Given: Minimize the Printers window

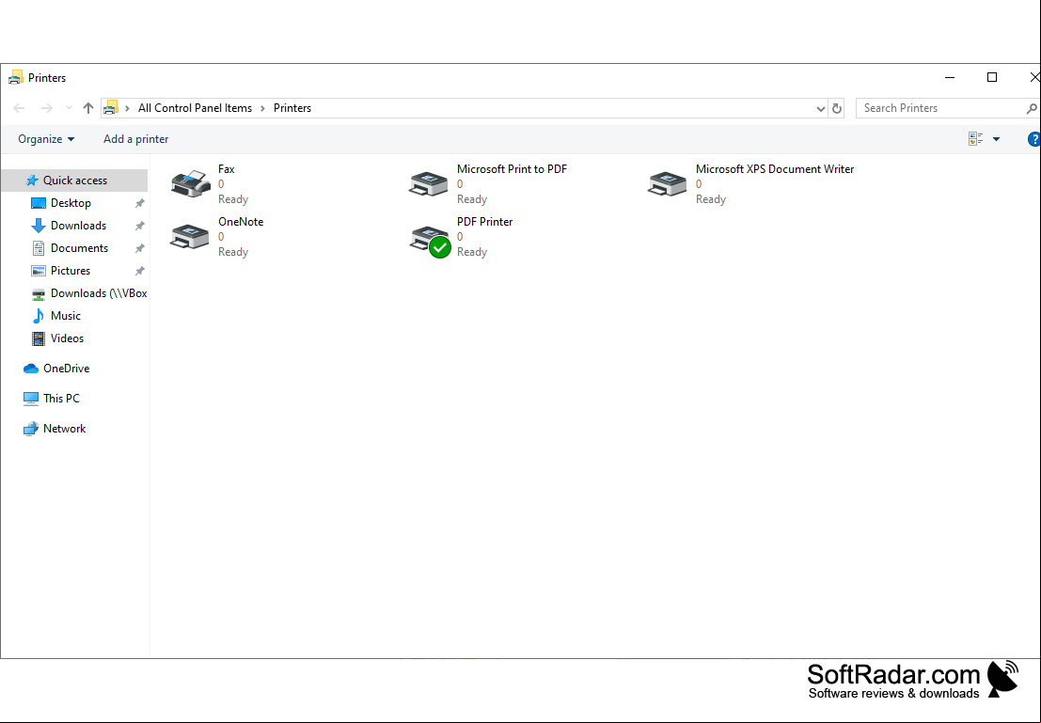Looking at the screenshot, I should point(950,78).
